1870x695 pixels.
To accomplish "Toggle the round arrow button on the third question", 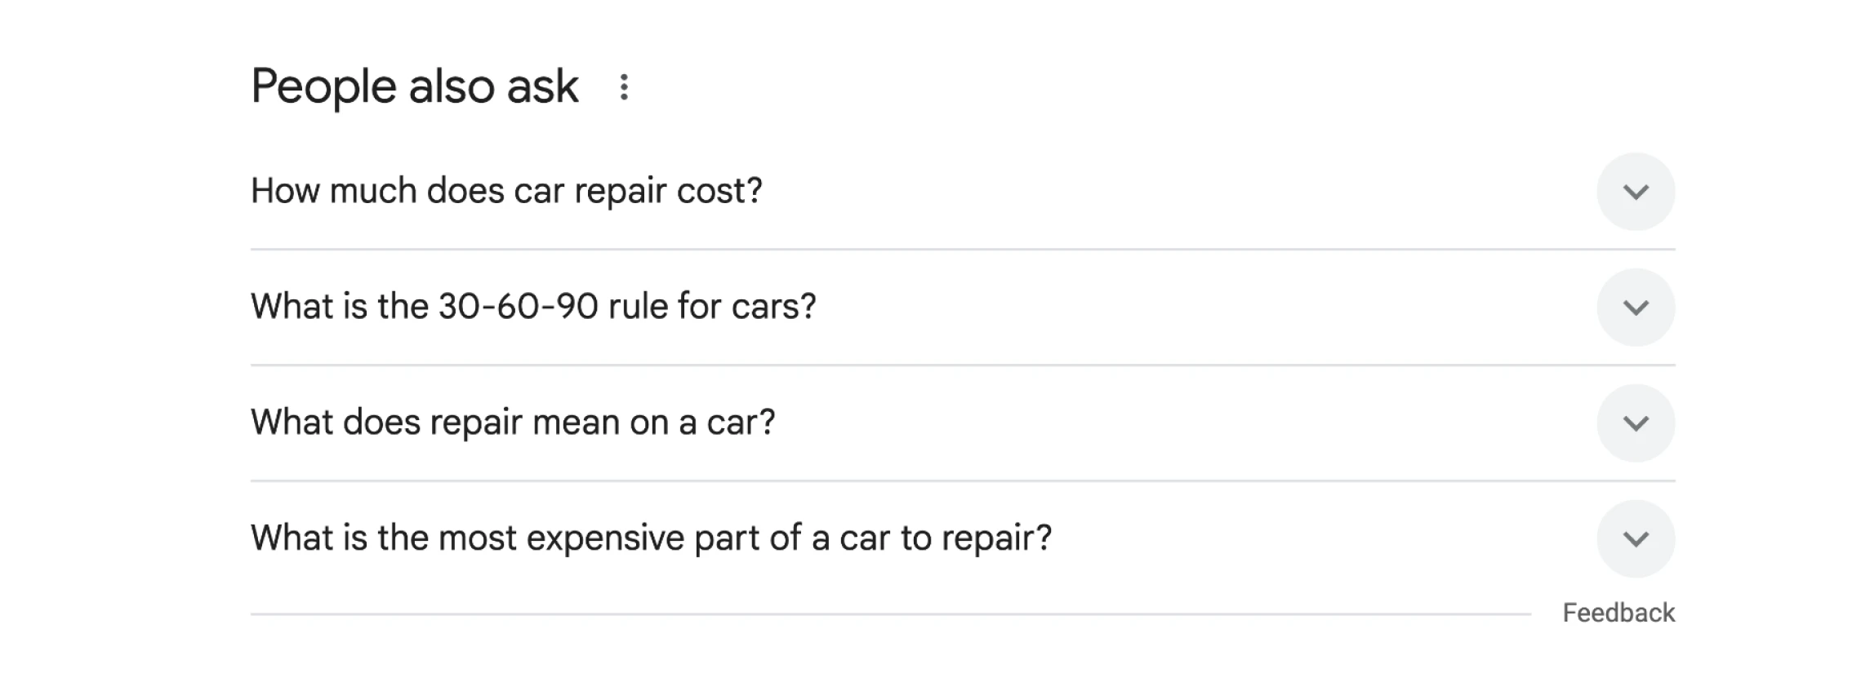I will click(x=1636, y=423).
